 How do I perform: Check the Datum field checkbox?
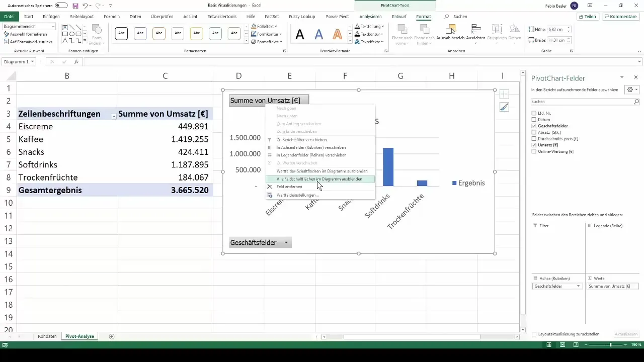tap(534, 119)
